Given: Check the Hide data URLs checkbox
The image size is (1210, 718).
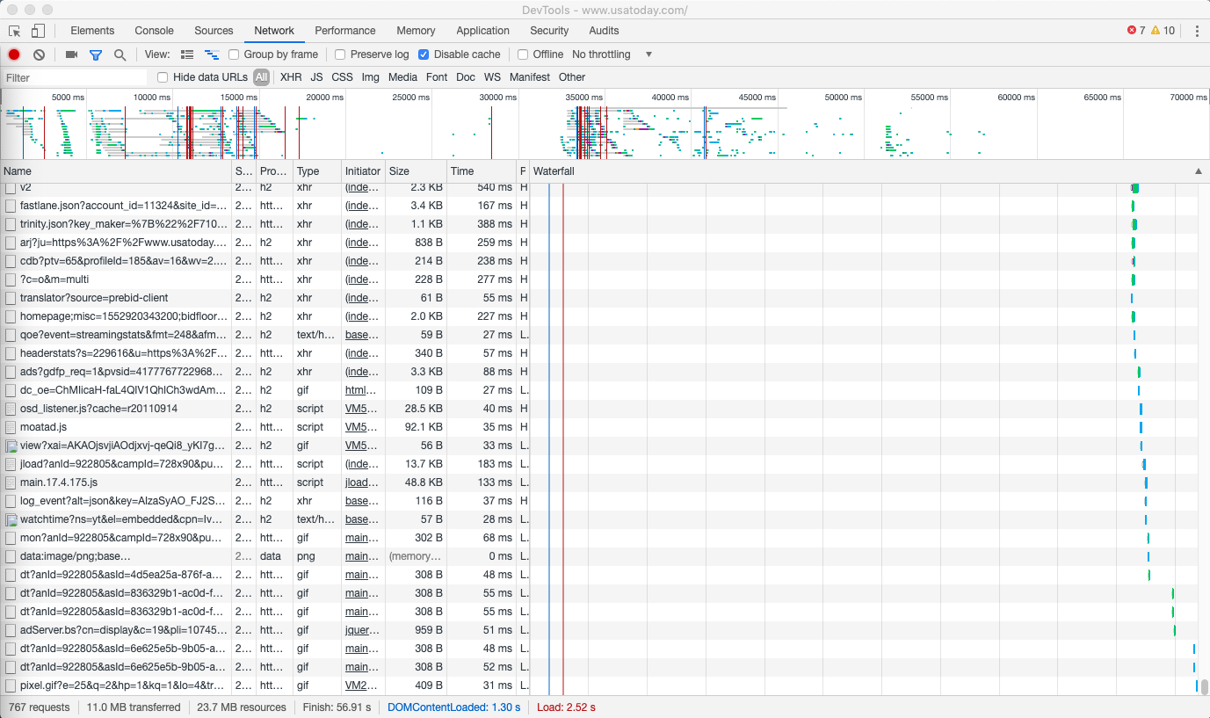Looking at the screenshot, I should pos(163,77).
